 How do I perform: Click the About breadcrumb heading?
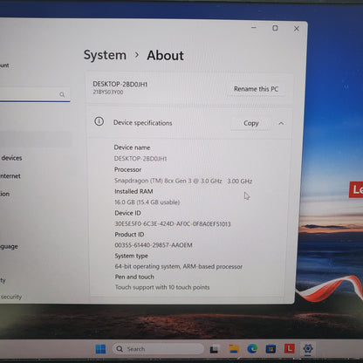pos(165,56)
